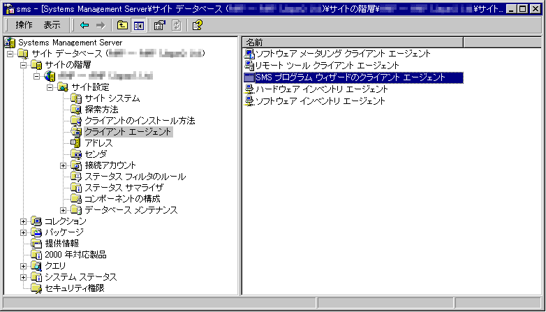The height and width of the screenshot is (312, 546).
Task: Click the 接続アカウント icon
Action: click(x=76, y=165)
